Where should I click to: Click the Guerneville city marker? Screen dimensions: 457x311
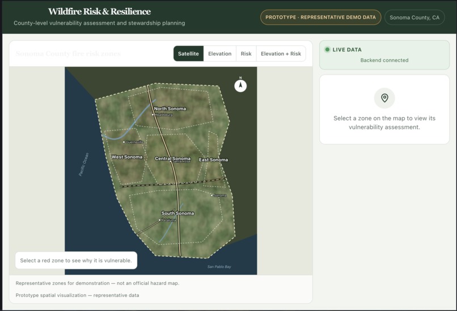click(x=124, y=142)
